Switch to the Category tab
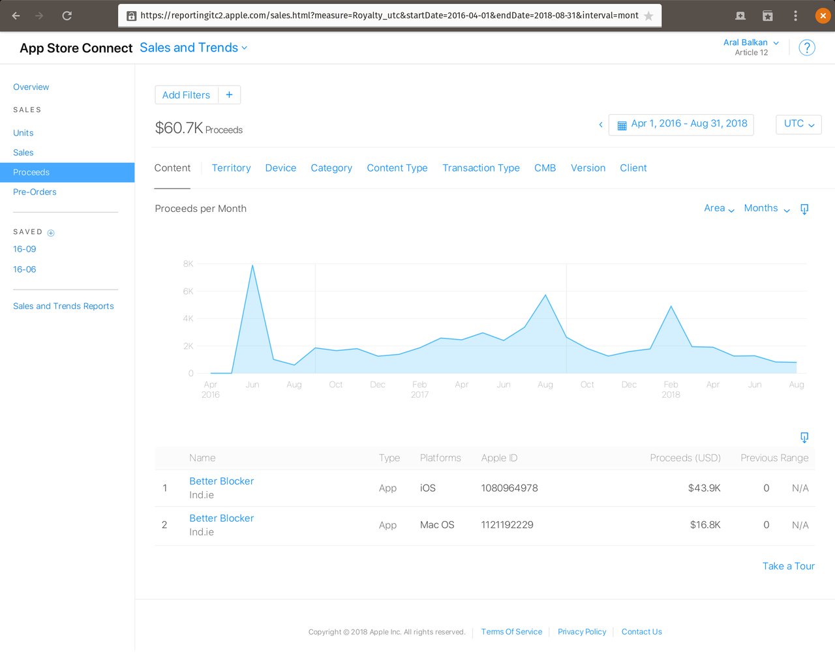Viewport: 835px width, 658px height. pos(331,168)
